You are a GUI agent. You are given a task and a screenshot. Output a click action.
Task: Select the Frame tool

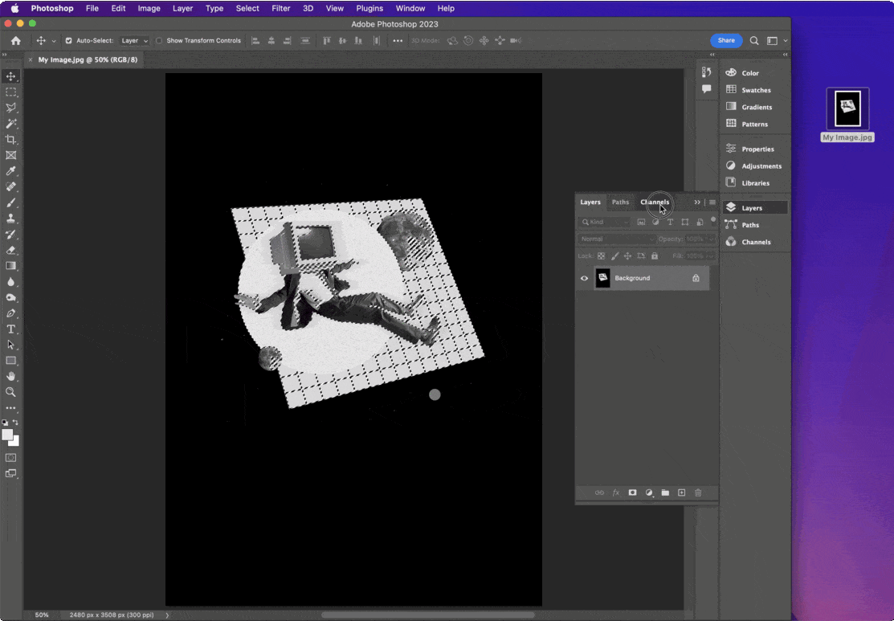[10, 155]
